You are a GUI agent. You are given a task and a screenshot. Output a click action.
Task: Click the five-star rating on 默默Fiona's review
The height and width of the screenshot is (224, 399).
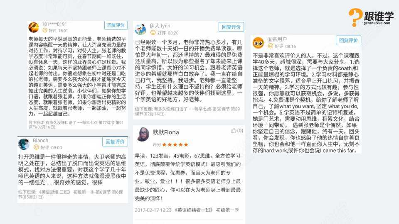coord(175,145)
